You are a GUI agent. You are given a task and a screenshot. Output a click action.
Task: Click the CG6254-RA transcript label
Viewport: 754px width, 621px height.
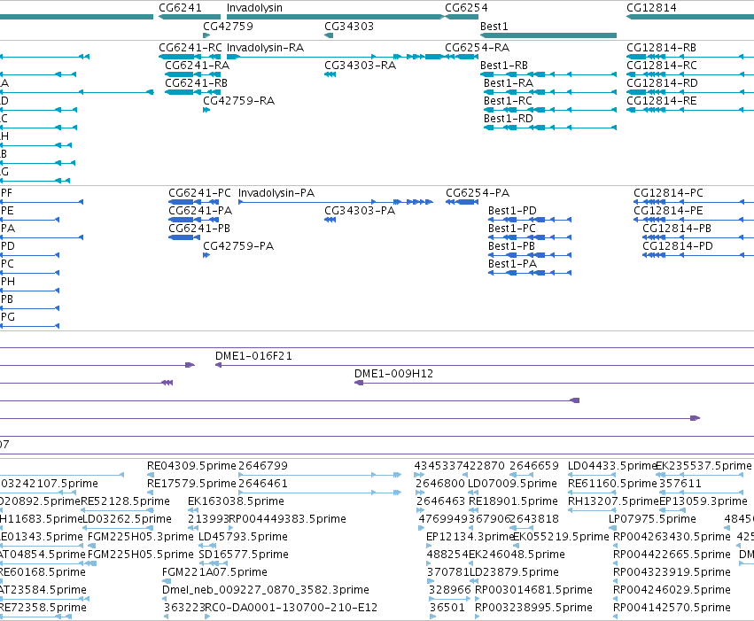(477, 48)
